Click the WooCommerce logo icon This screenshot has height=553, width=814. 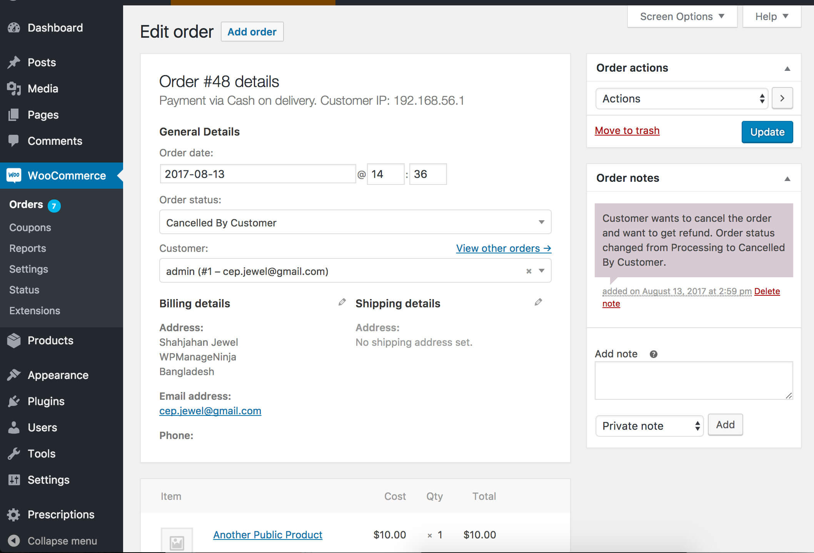(x=14, y=176)
